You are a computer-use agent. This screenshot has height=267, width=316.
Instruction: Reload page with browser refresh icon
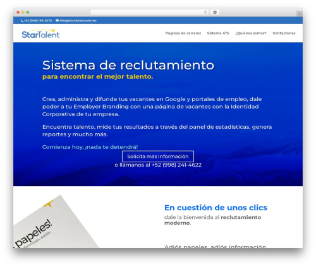point(205,12)
